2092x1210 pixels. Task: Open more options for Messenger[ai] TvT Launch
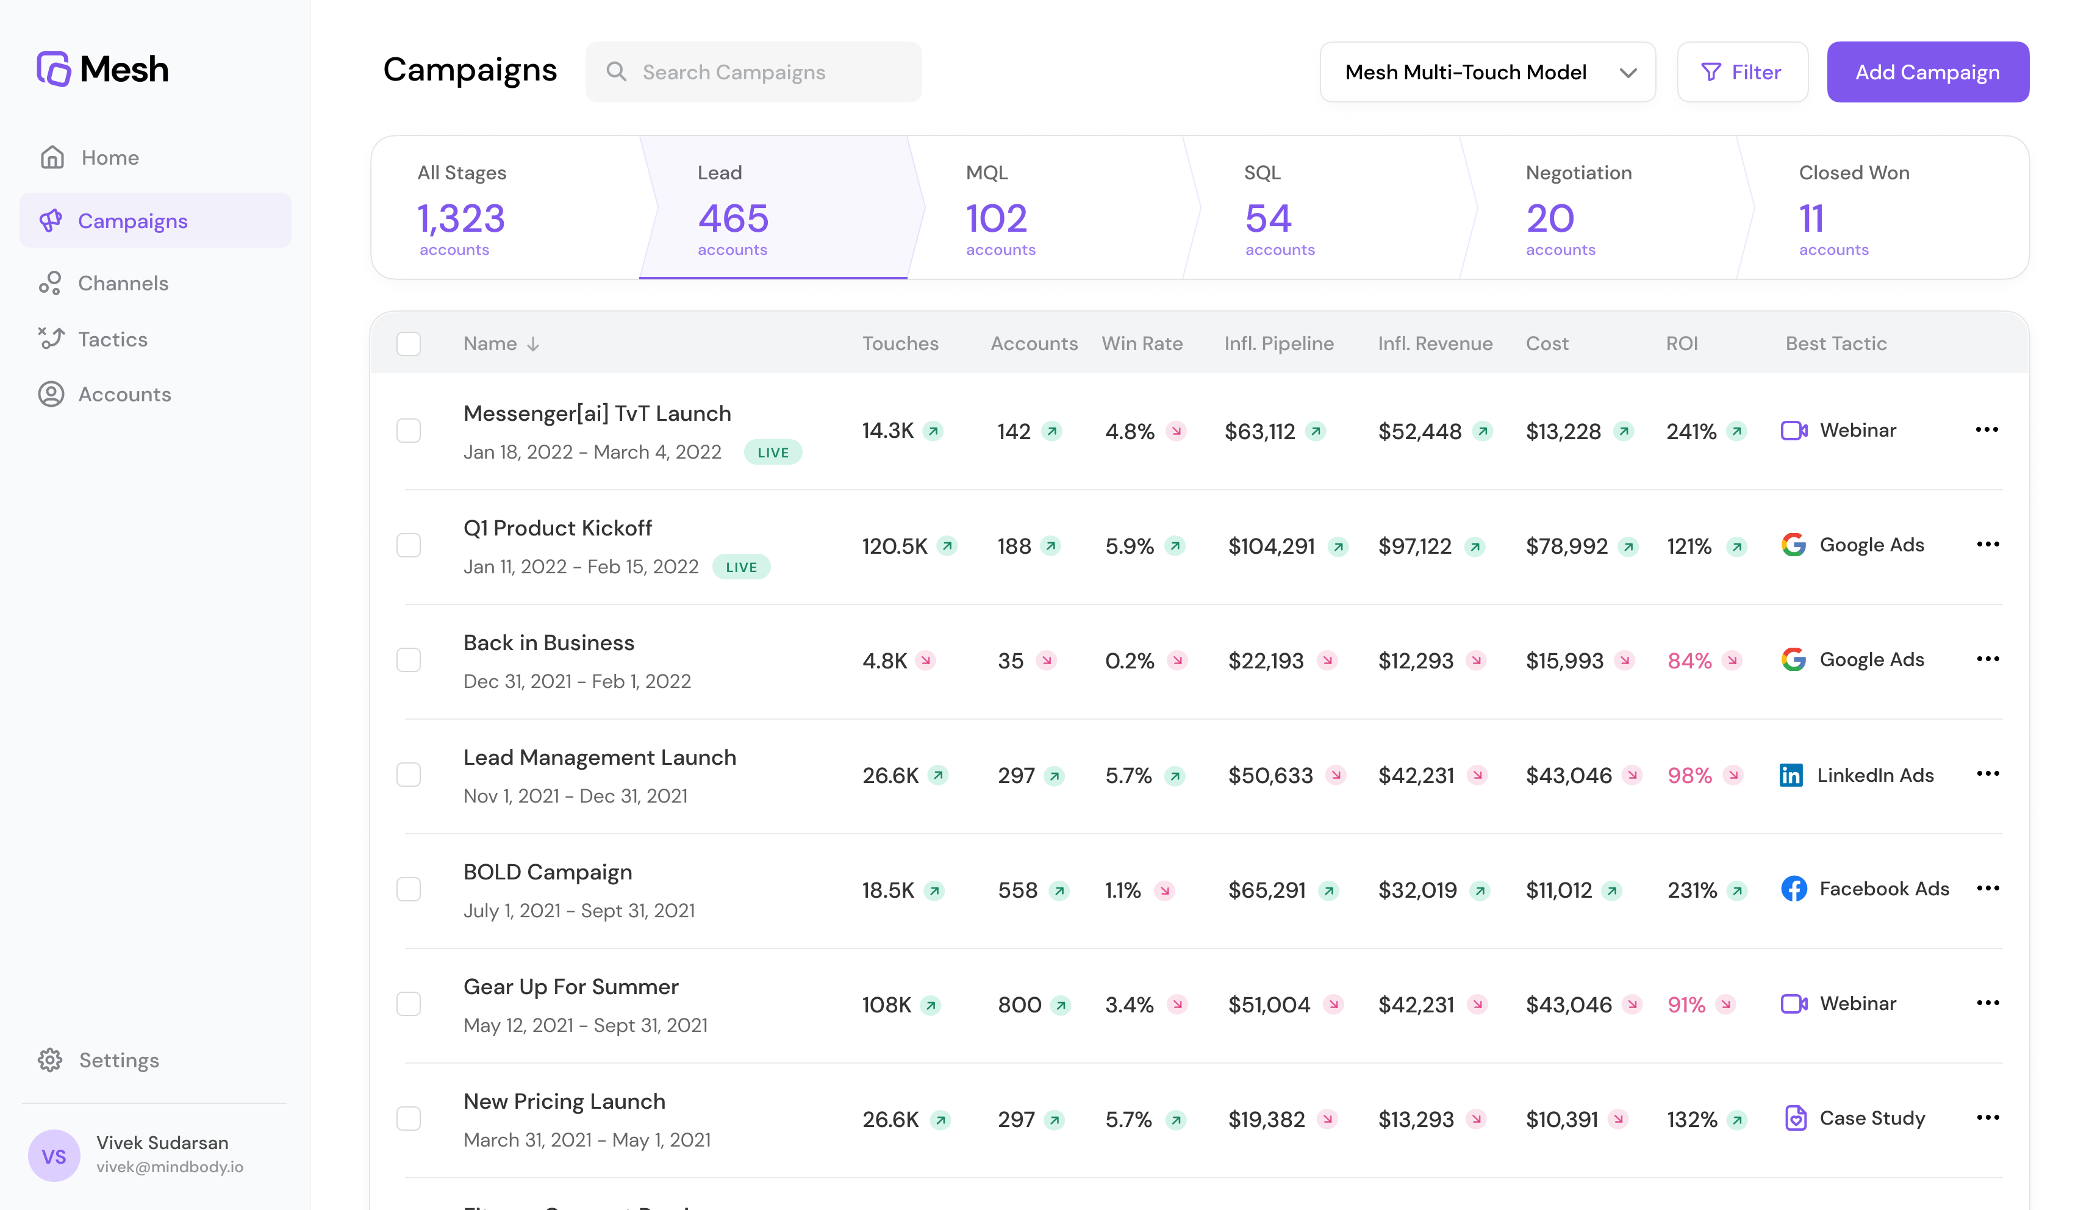[1986, 430]
